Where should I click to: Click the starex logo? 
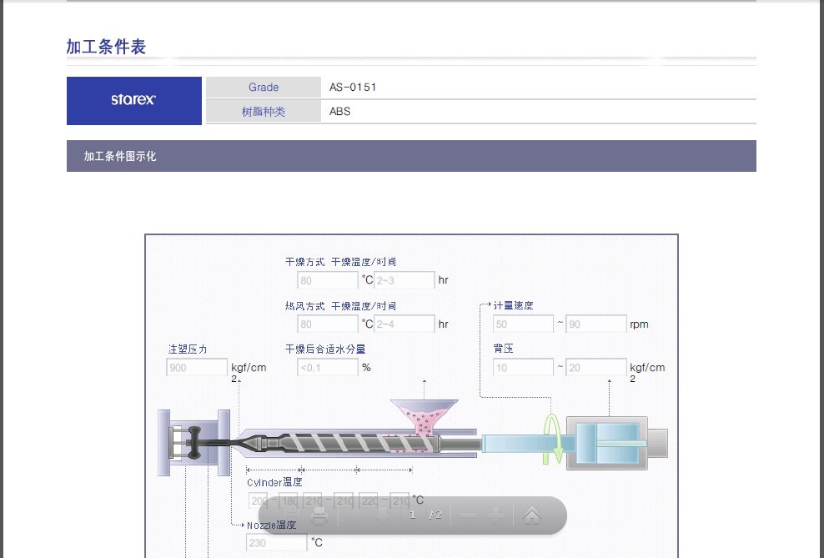[x=133, y=100]
